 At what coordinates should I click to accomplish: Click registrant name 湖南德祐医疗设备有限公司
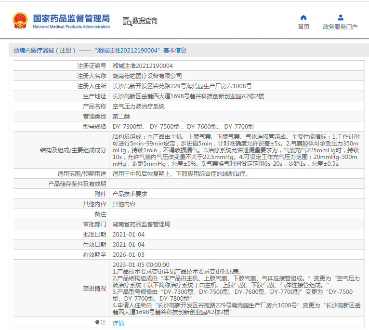click(x=147, y=76)
